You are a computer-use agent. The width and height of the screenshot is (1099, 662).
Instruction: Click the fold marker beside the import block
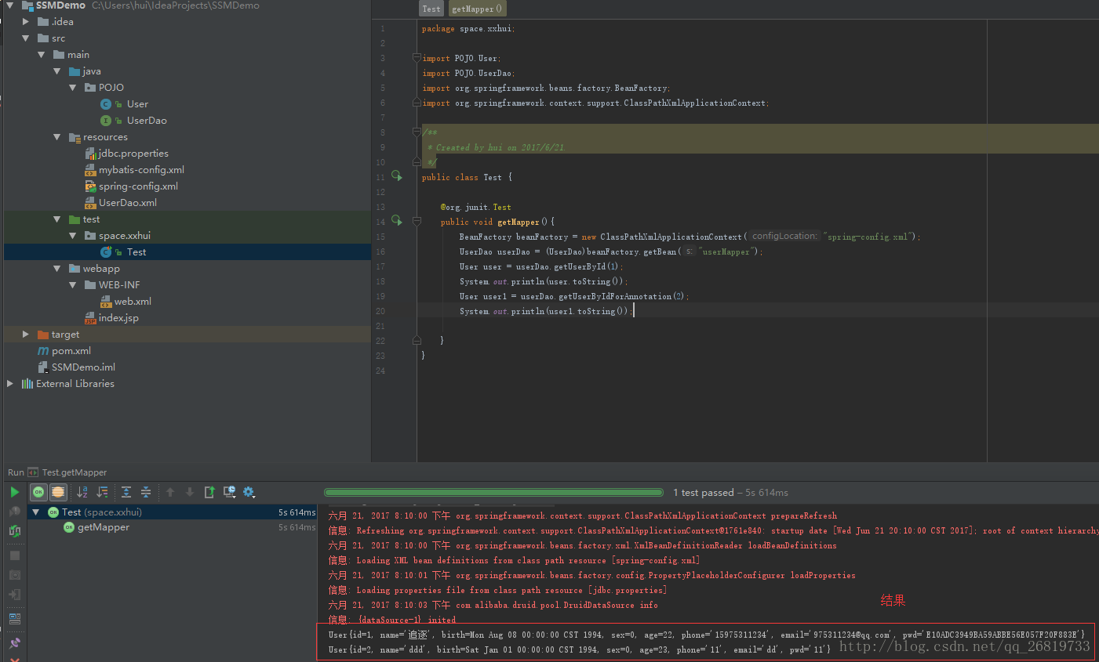(x=417, y=58)
